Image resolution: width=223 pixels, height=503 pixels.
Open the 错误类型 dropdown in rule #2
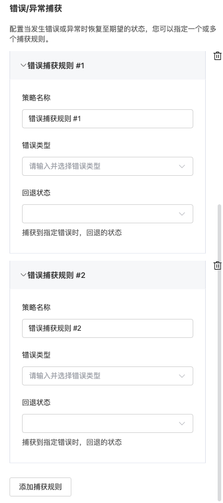[x=108, y=376]
